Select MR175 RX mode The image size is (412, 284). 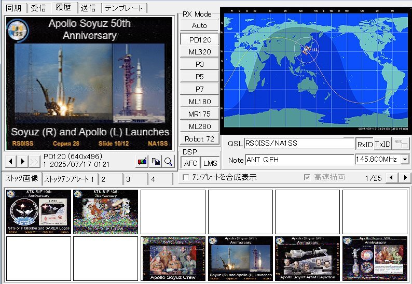pos(199,114)
